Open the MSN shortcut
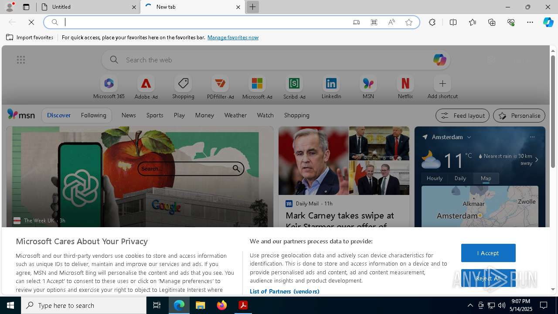 [368, 87]
